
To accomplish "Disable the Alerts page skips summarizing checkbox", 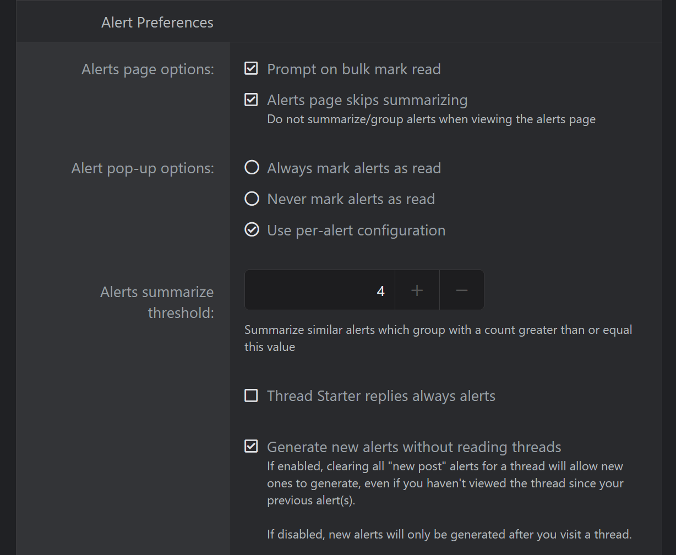I will click(x=251, y=100).
